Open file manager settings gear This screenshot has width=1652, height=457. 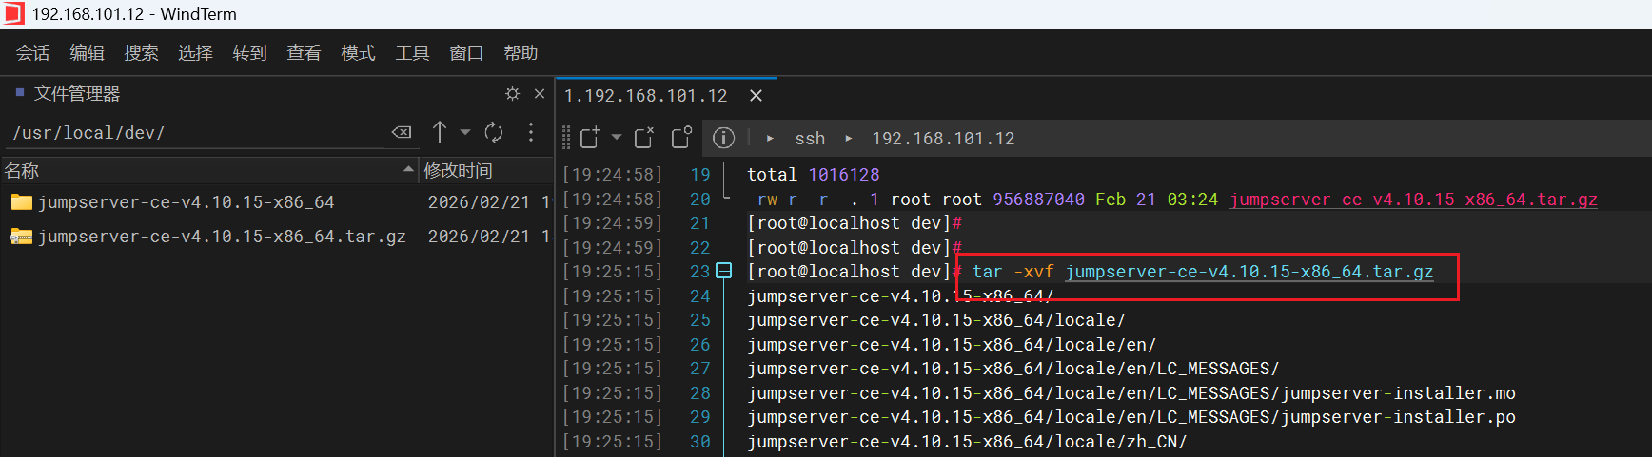(513, 93)
